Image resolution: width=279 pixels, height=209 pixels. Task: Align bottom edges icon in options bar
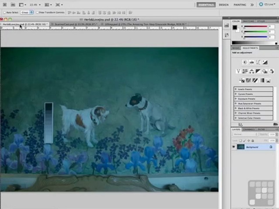(78, 12)
